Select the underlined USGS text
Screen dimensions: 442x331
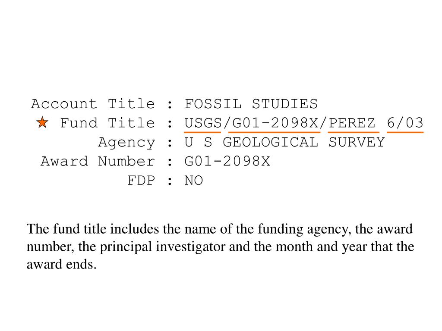pos(203,123)
